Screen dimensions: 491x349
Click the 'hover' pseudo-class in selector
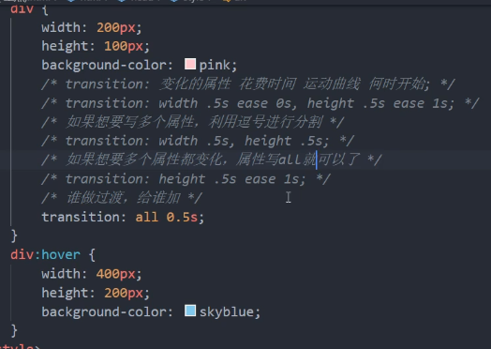[x=61, y=254]
